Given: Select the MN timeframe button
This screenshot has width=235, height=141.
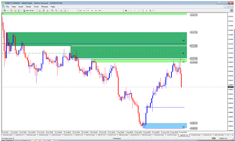Looking at the screenshot, I should [x=100, y=11].
